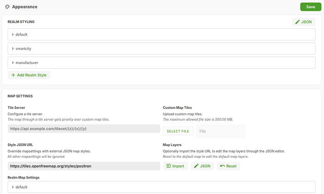Add a new realm style
The width and height of the screenshot is (324, 194).
[x=29, y=75]
